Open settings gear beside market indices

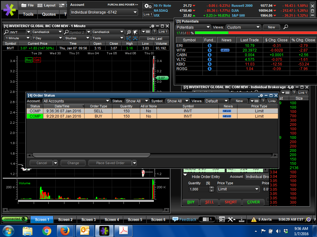click(148, 6)
